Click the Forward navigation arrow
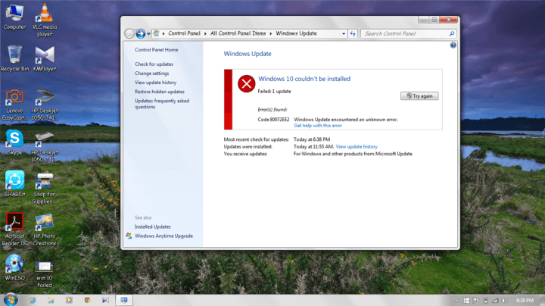The image size is (545, 306). (x=141, y=33)
